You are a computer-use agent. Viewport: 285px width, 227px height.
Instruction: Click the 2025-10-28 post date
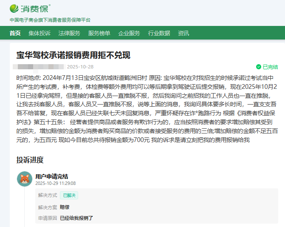coord(80,67)
